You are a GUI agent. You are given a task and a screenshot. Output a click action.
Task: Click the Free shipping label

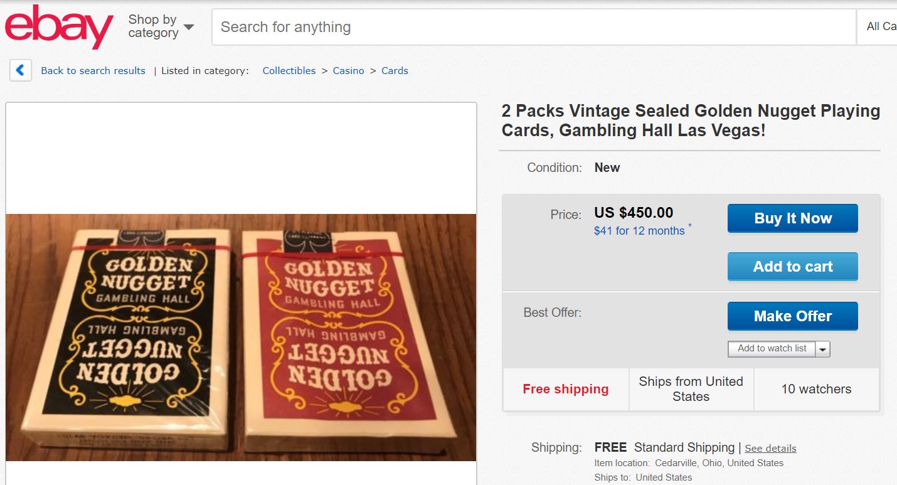point(566,389)
